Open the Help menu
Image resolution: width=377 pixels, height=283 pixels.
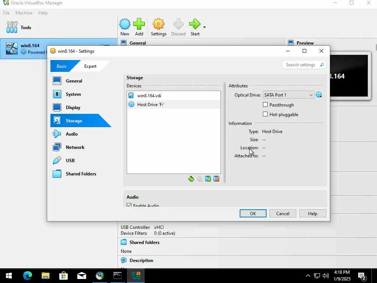[x=43, y=13]
